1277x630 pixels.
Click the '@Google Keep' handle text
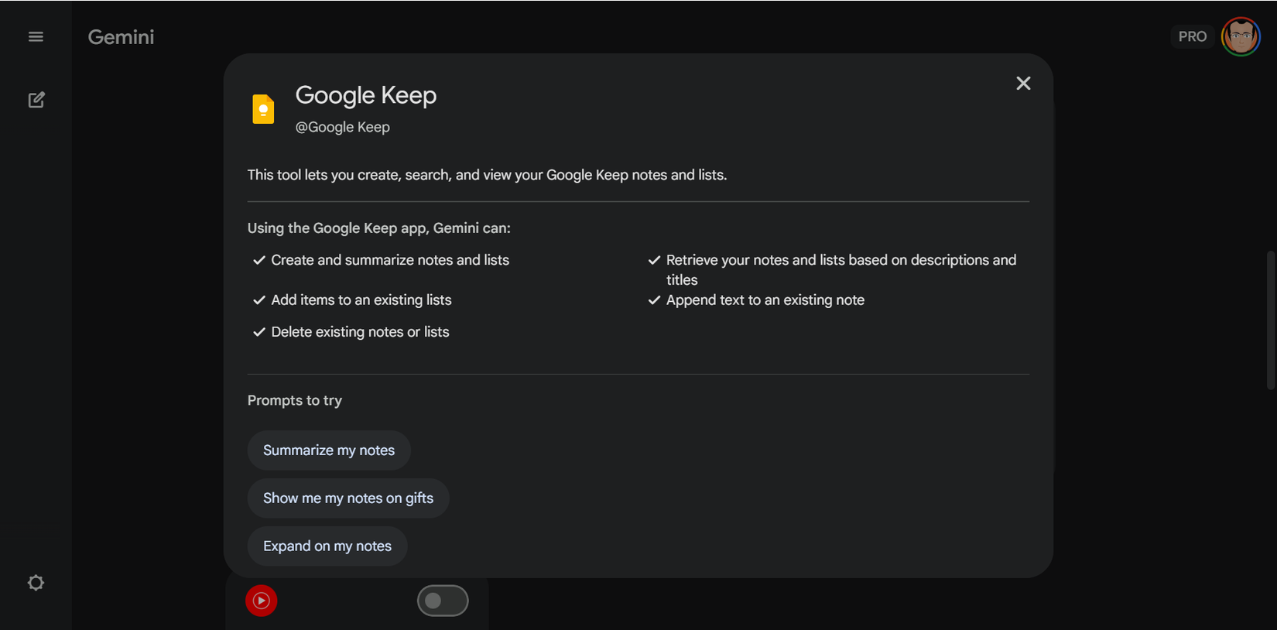pyautogui.click(x=342, y=127)
